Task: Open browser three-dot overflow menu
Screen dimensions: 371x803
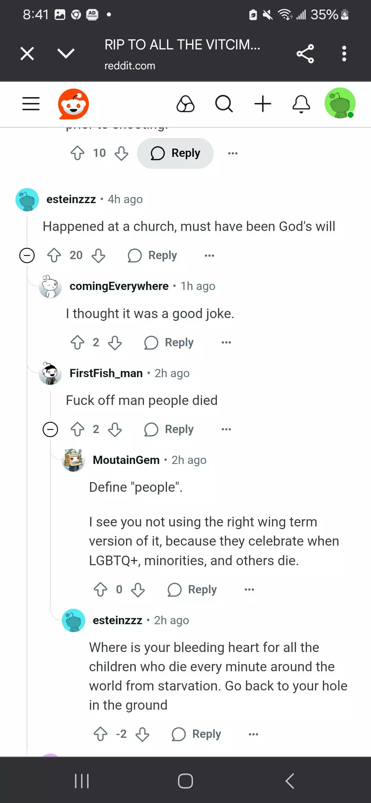Action: [x=344, y=54]
